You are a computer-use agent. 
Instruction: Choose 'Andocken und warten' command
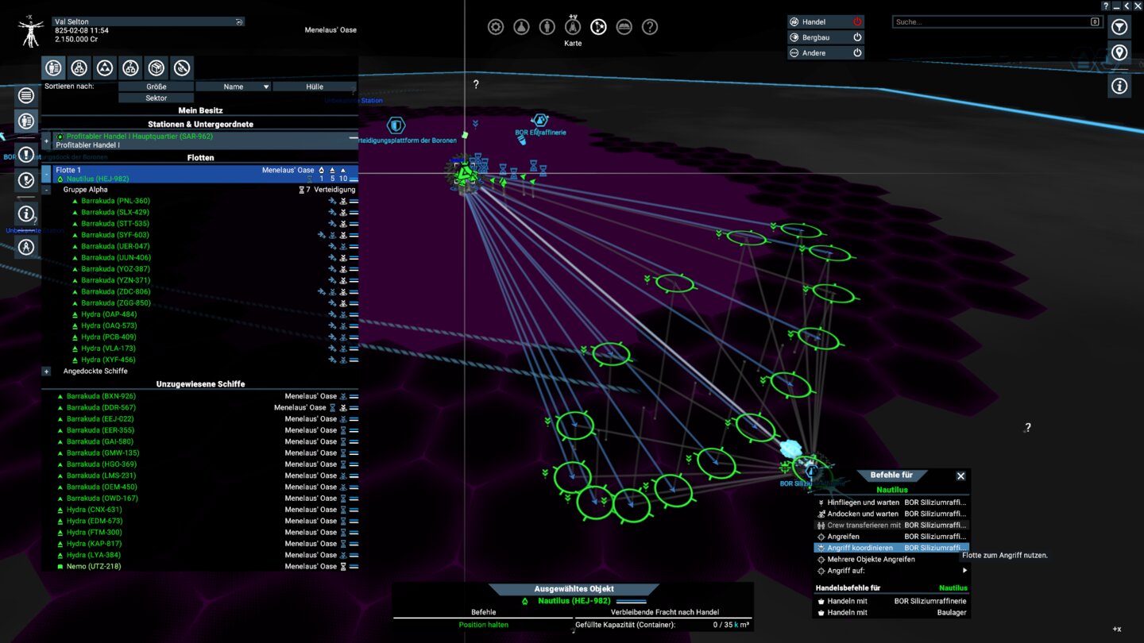point(891,514)
